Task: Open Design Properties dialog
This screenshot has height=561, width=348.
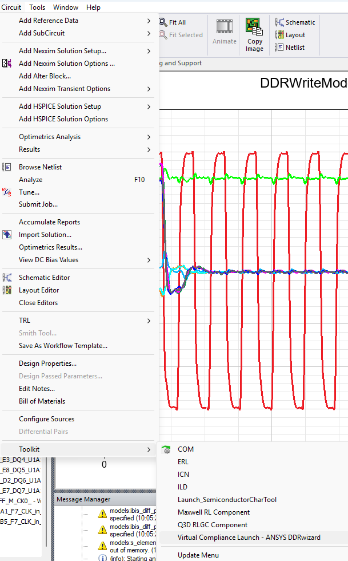Action: click(47, 364)
